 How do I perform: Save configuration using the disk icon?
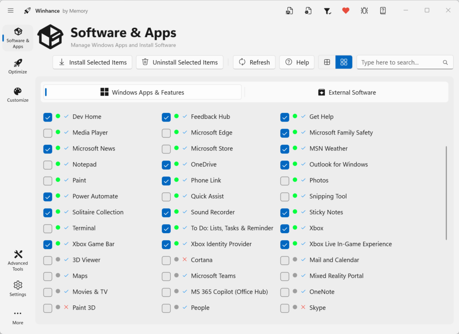(x=289, y=10)
